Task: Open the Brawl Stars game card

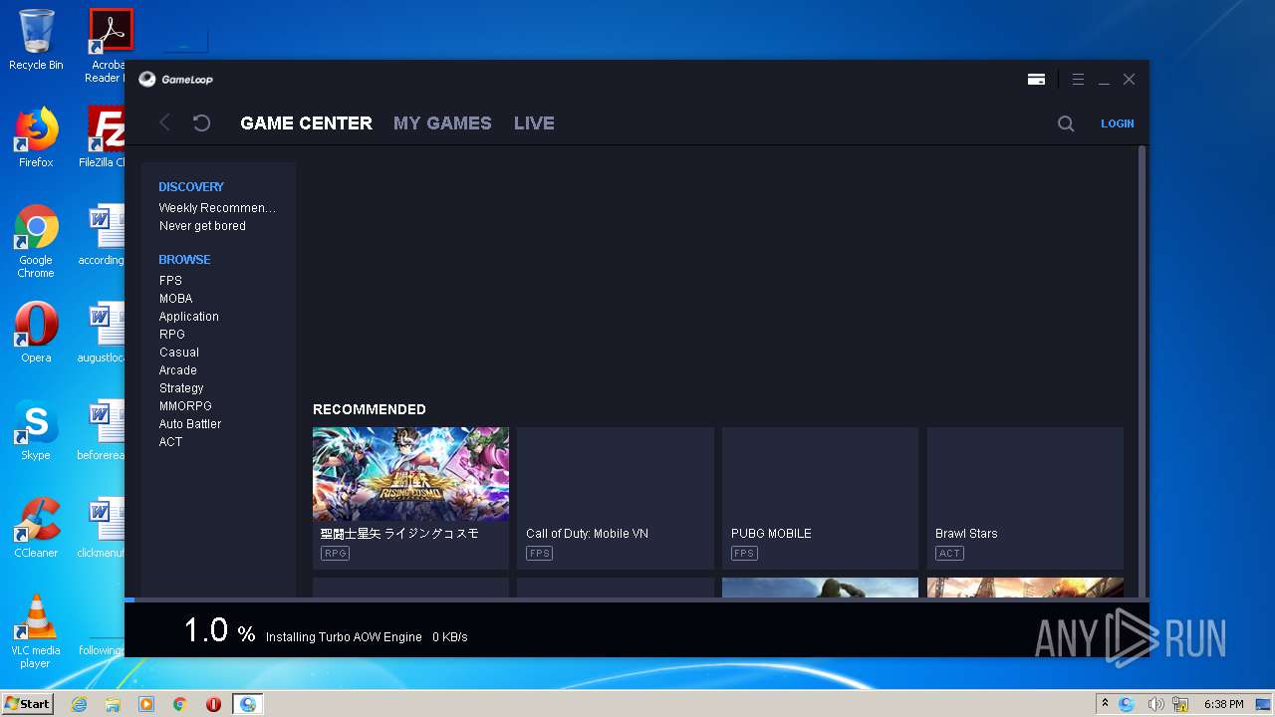Action: [1025, 498]
